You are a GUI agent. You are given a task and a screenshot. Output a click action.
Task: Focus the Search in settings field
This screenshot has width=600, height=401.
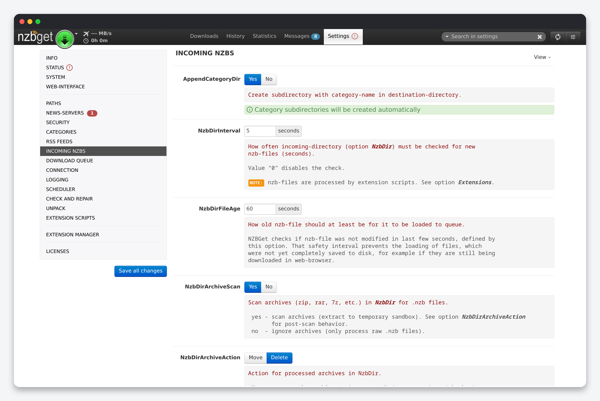pos(493,37)
